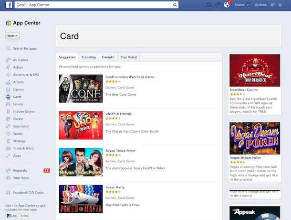Screen dimensions: 291x220
Task: Open the Web platform dropdown
Action: (x=12, y=36)
